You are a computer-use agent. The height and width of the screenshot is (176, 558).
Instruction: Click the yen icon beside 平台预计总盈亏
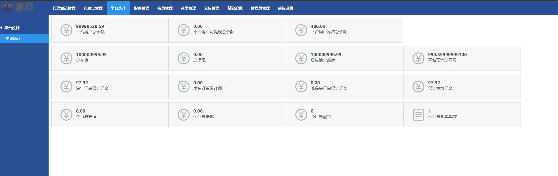418,58
